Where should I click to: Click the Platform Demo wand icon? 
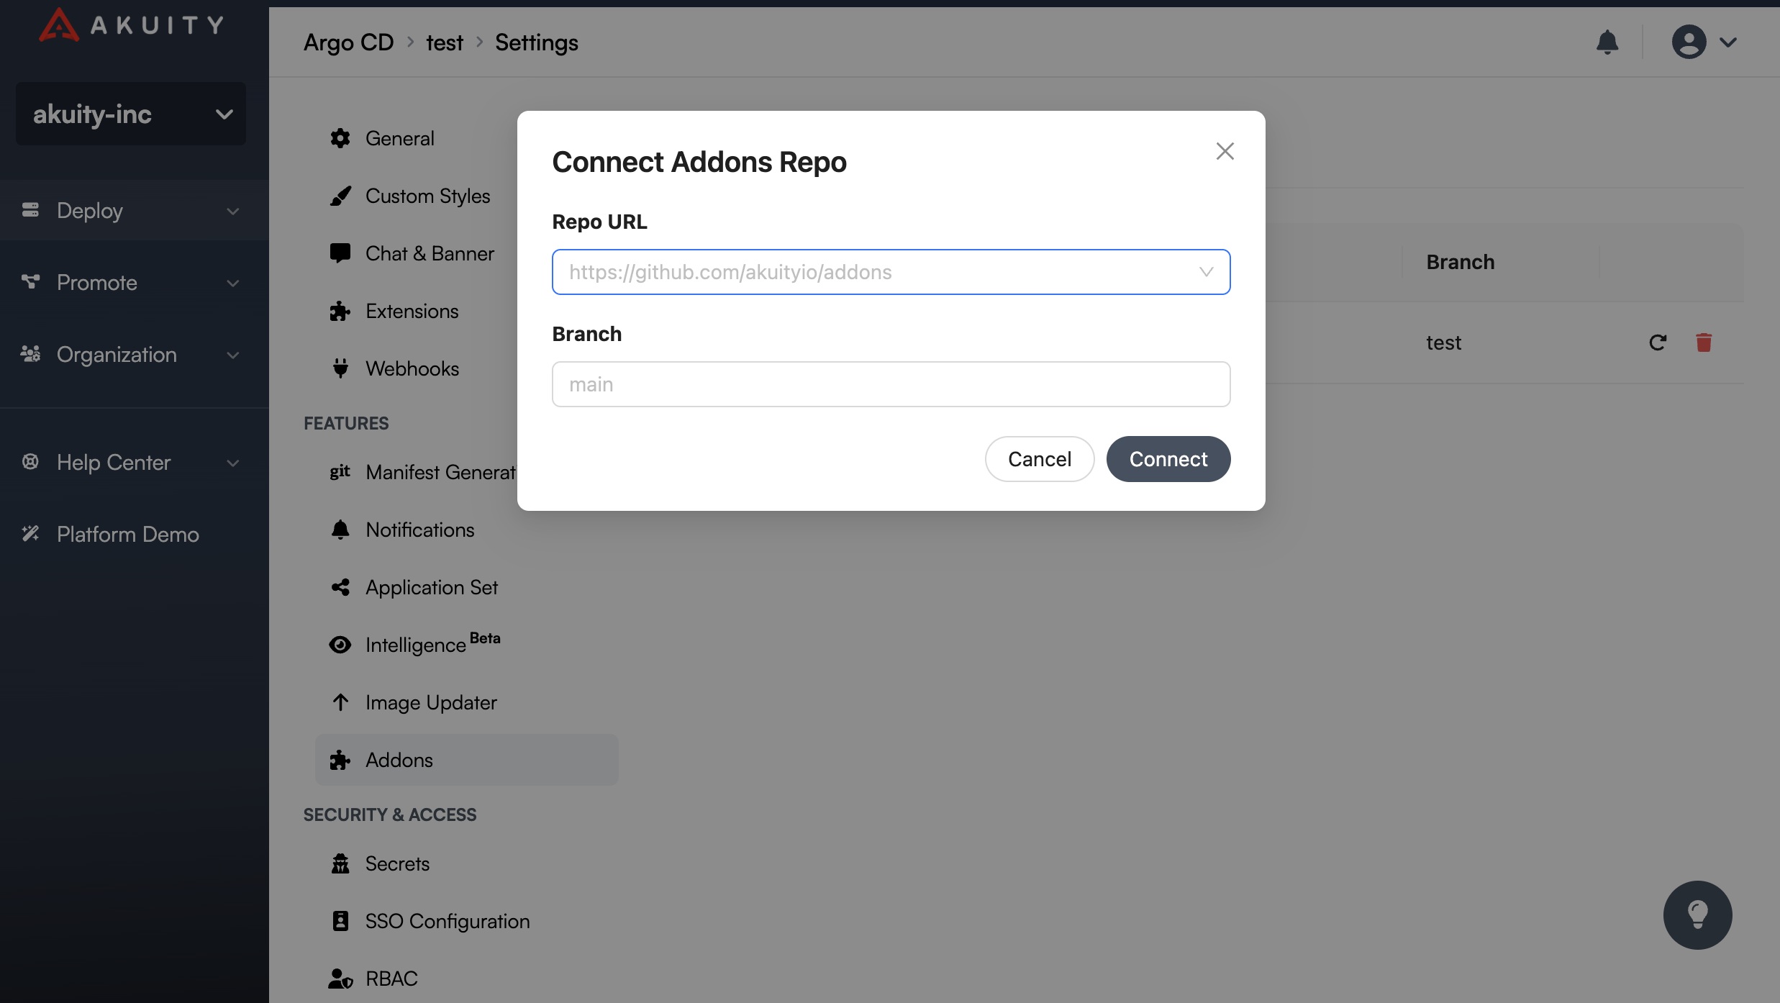coord(30,534)
